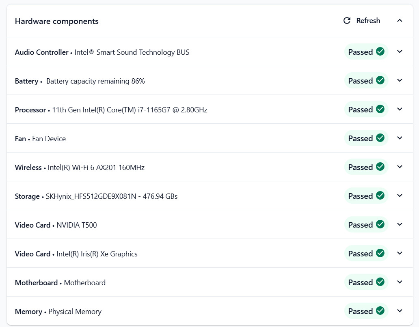
Task: Expand the Processor row chevron
Action: [x=400, y=109]
